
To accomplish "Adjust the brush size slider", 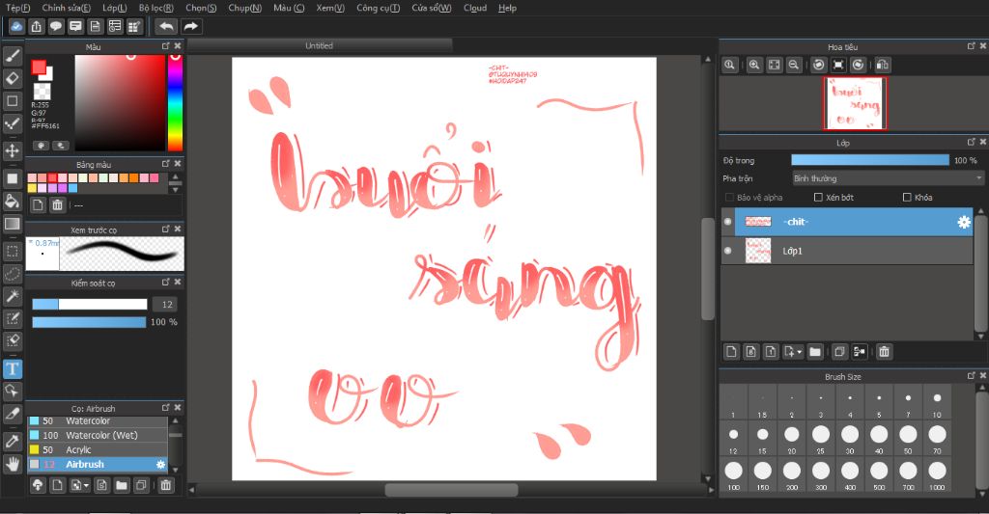I will [90, 304].
